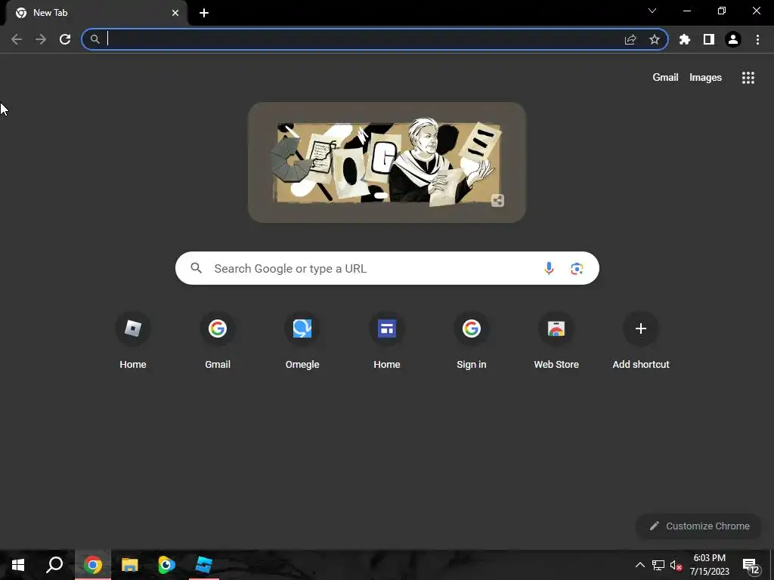Search by image with Google Lens
Screen dimensions: 774x580
point(577,268)
